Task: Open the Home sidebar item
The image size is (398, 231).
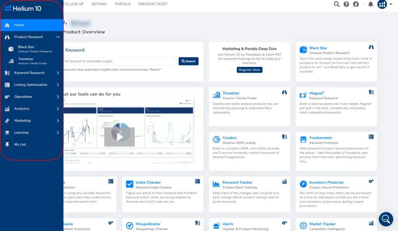Action: pyautogui.click(x=31, y=25)
